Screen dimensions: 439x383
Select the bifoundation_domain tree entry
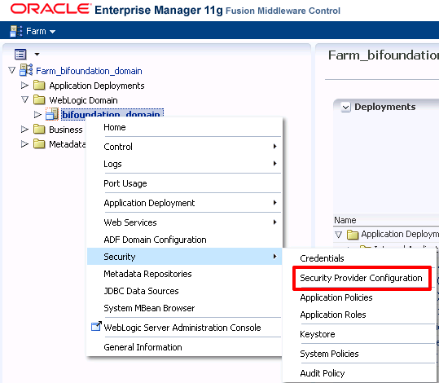pyautogui.click(x=112, y=114)
